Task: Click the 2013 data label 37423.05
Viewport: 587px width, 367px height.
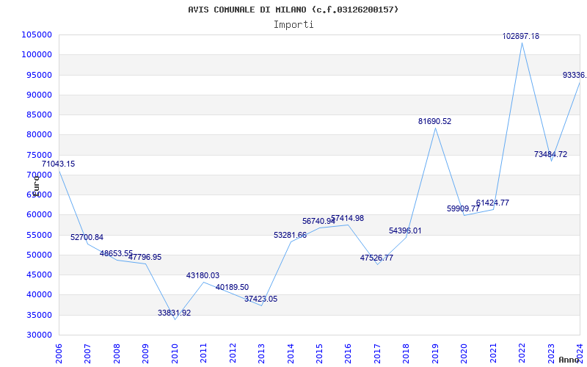Action: click(x=260, y=299)
